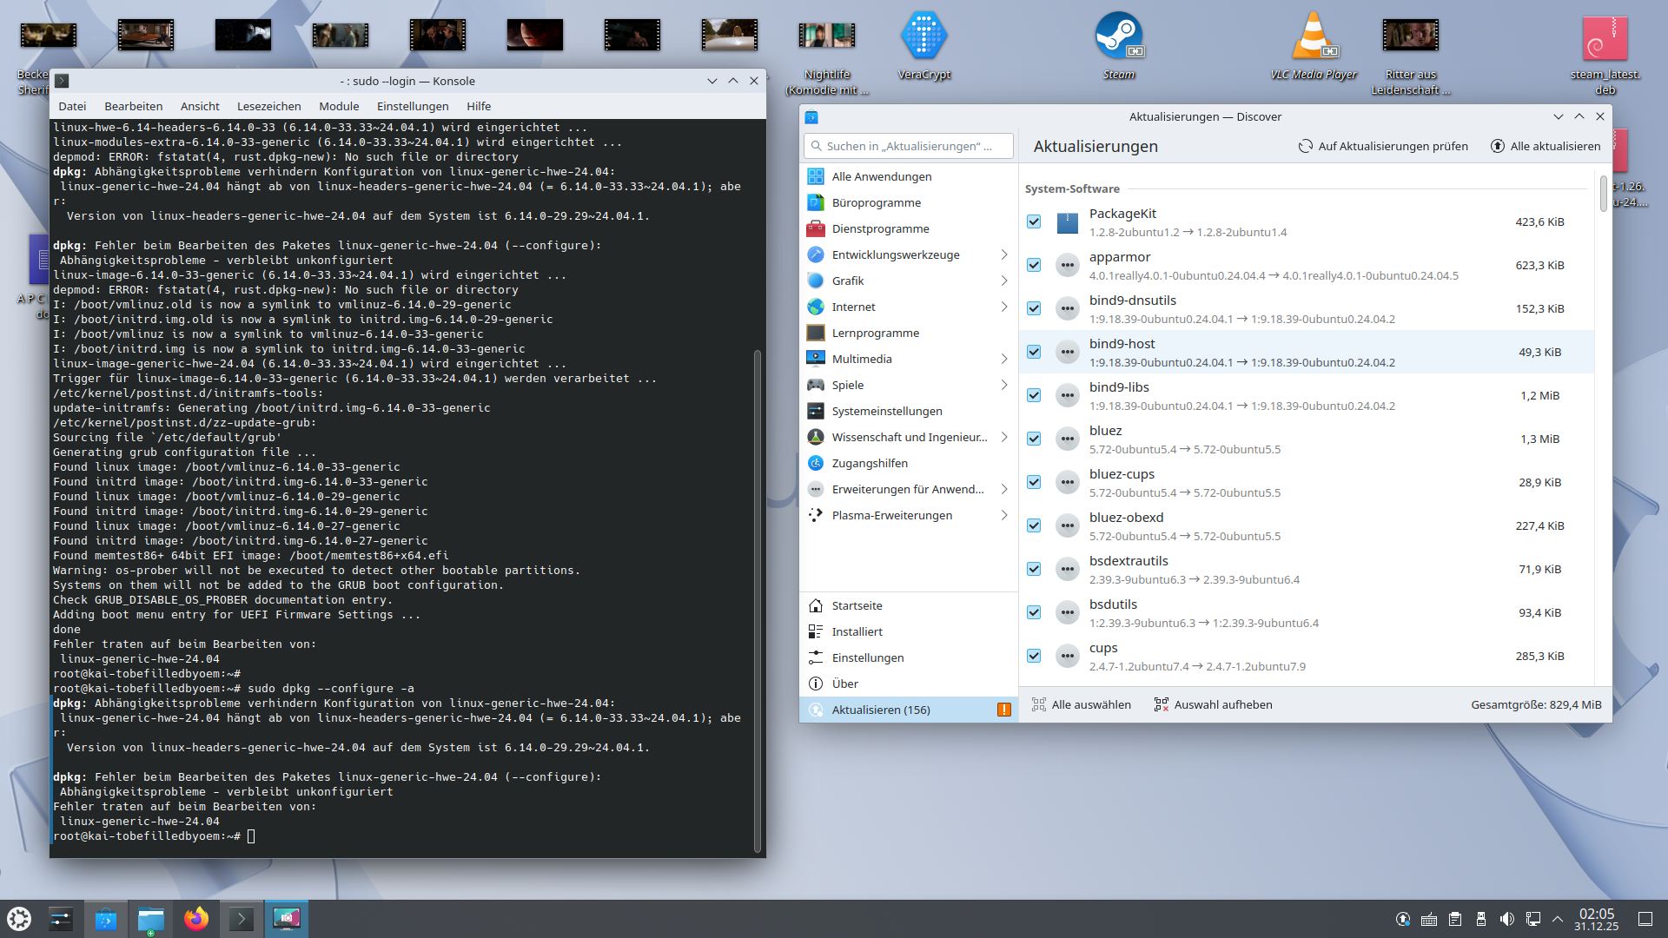1668x938 pixels.
Task: Toggle the bluez update checkbox
Action: point(1034,439)
